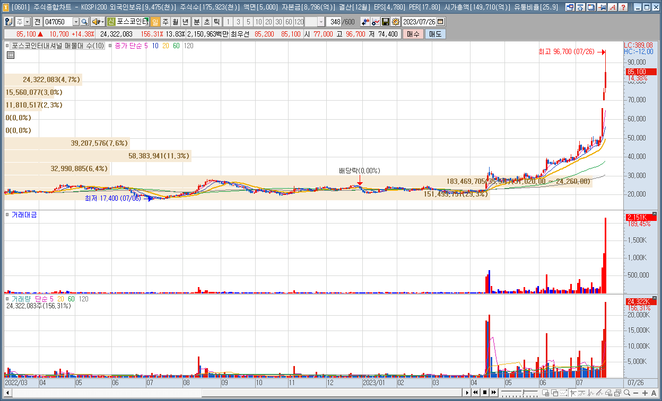Open calendar picker next to 2023/07/26
662x401 pixels.
point(440,22)
